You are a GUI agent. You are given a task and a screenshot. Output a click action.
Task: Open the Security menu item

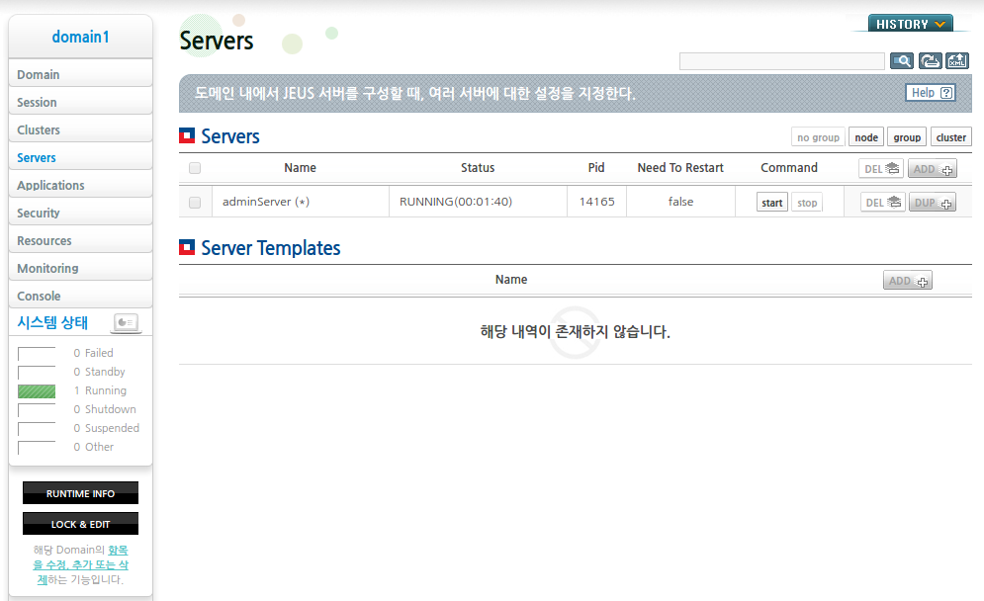point(80,213)
